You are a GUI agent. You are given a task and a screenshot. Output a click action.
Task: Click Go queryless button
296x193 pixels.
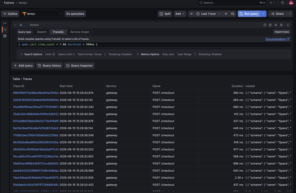[x=75, y=14]
